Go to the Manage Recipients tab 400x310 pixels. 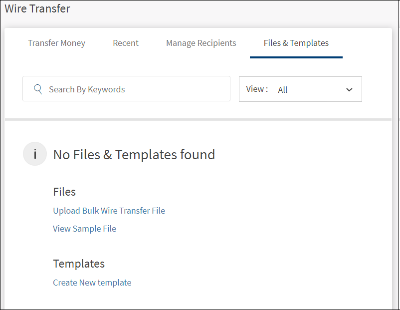pos(201,43)
